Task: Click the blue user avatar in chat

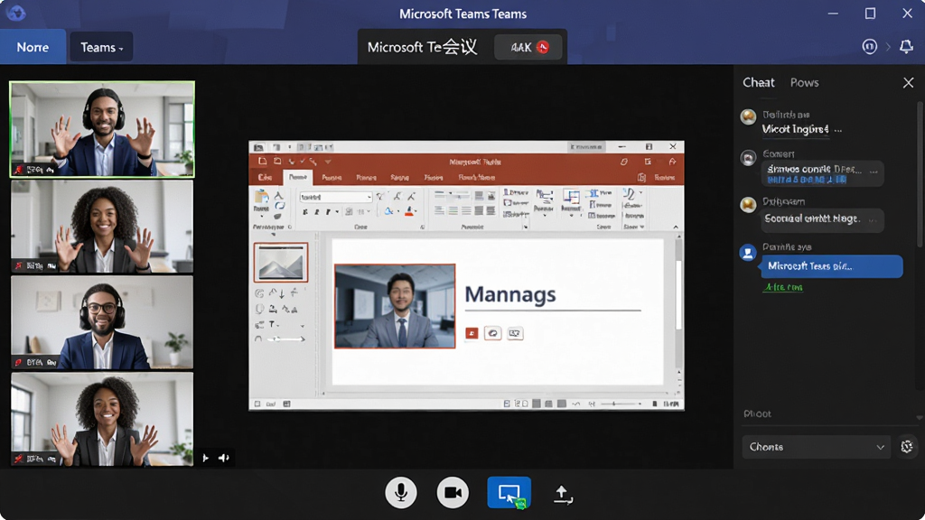Action: tap(748, 253)
